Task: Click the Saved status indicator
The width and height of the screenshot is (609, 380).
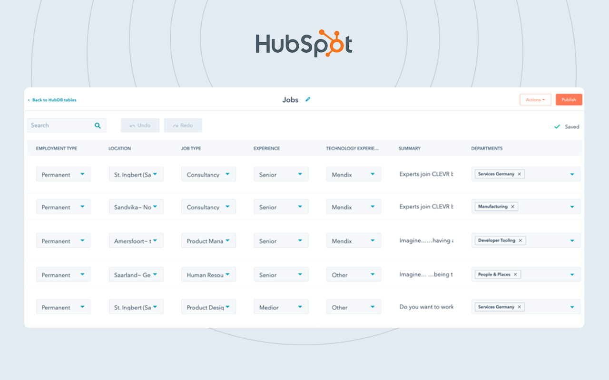Action: coord(567,127)
